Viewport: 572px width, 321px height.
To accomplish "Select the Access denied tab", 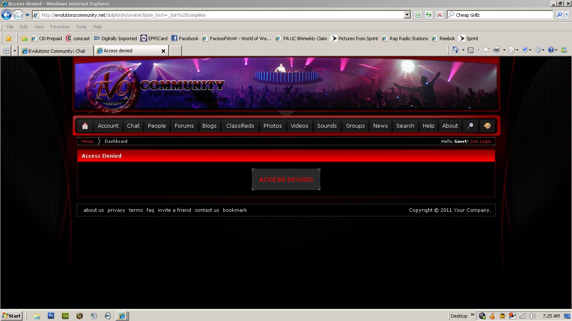I will click(x=127, y=51).
